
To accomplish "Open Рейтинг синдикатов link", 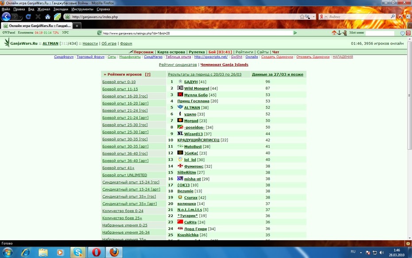I will (x=178, y=64).
